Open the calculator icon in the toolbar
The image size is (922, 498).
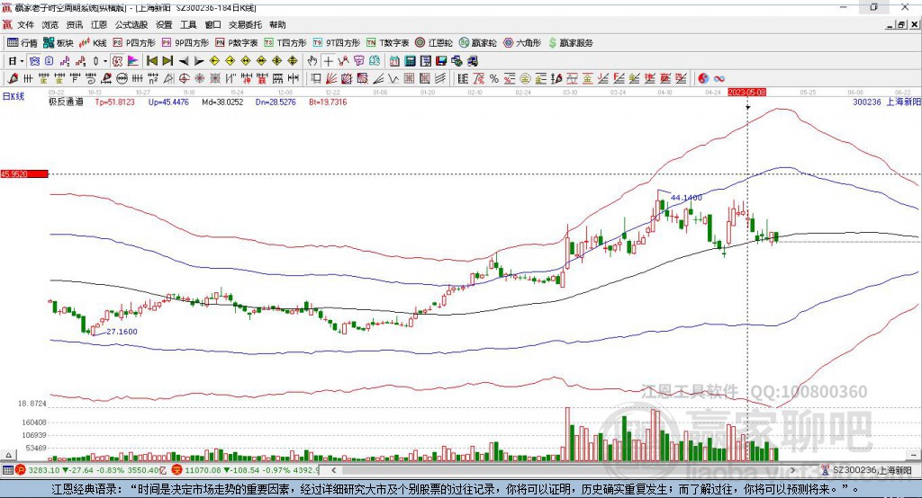[x=410, y=60]
